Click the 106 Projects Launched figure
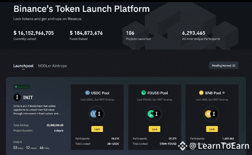This screenshot has width=252, height=155. tap(130, 33)
